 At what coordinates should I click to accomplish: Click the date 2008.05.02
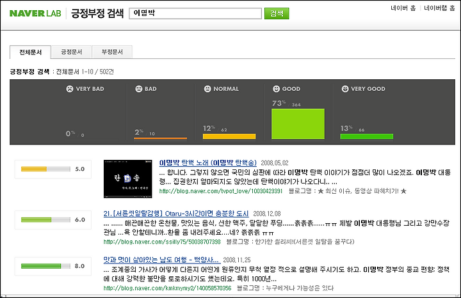(x=275, y=163)
